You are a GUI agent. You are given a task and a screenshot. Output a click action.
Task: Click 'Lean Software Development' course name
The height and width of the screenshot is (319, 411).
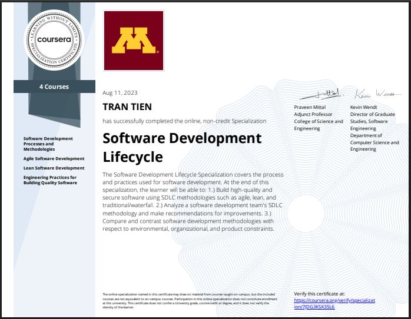tap(54, 168)
